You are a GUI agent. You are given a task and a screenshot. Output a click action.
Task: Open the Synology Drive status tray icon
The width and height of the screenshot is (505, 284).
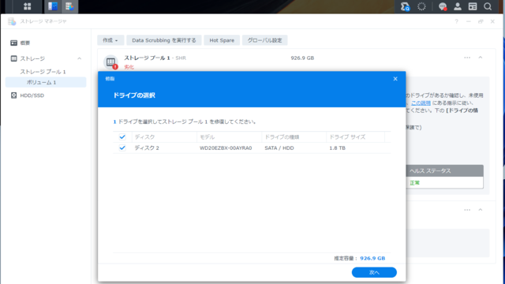(x=405, y=6)
